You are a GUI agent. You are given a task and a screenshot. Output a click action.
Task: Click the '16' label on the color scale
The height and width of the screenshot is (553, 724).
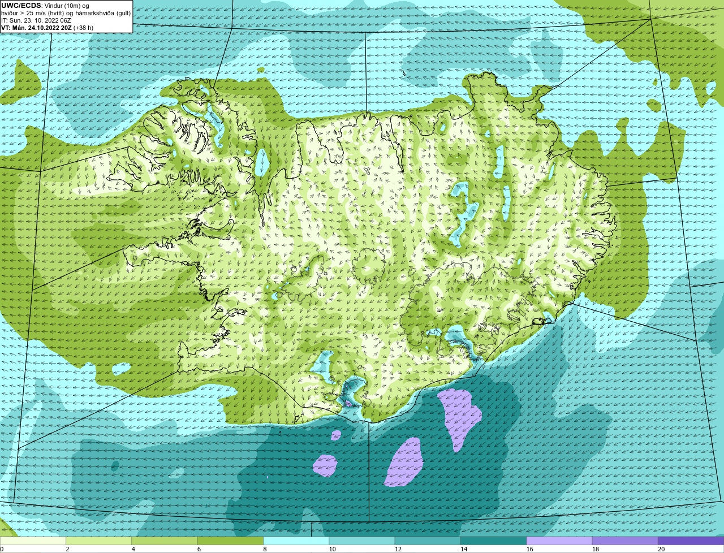pos(529,549)
